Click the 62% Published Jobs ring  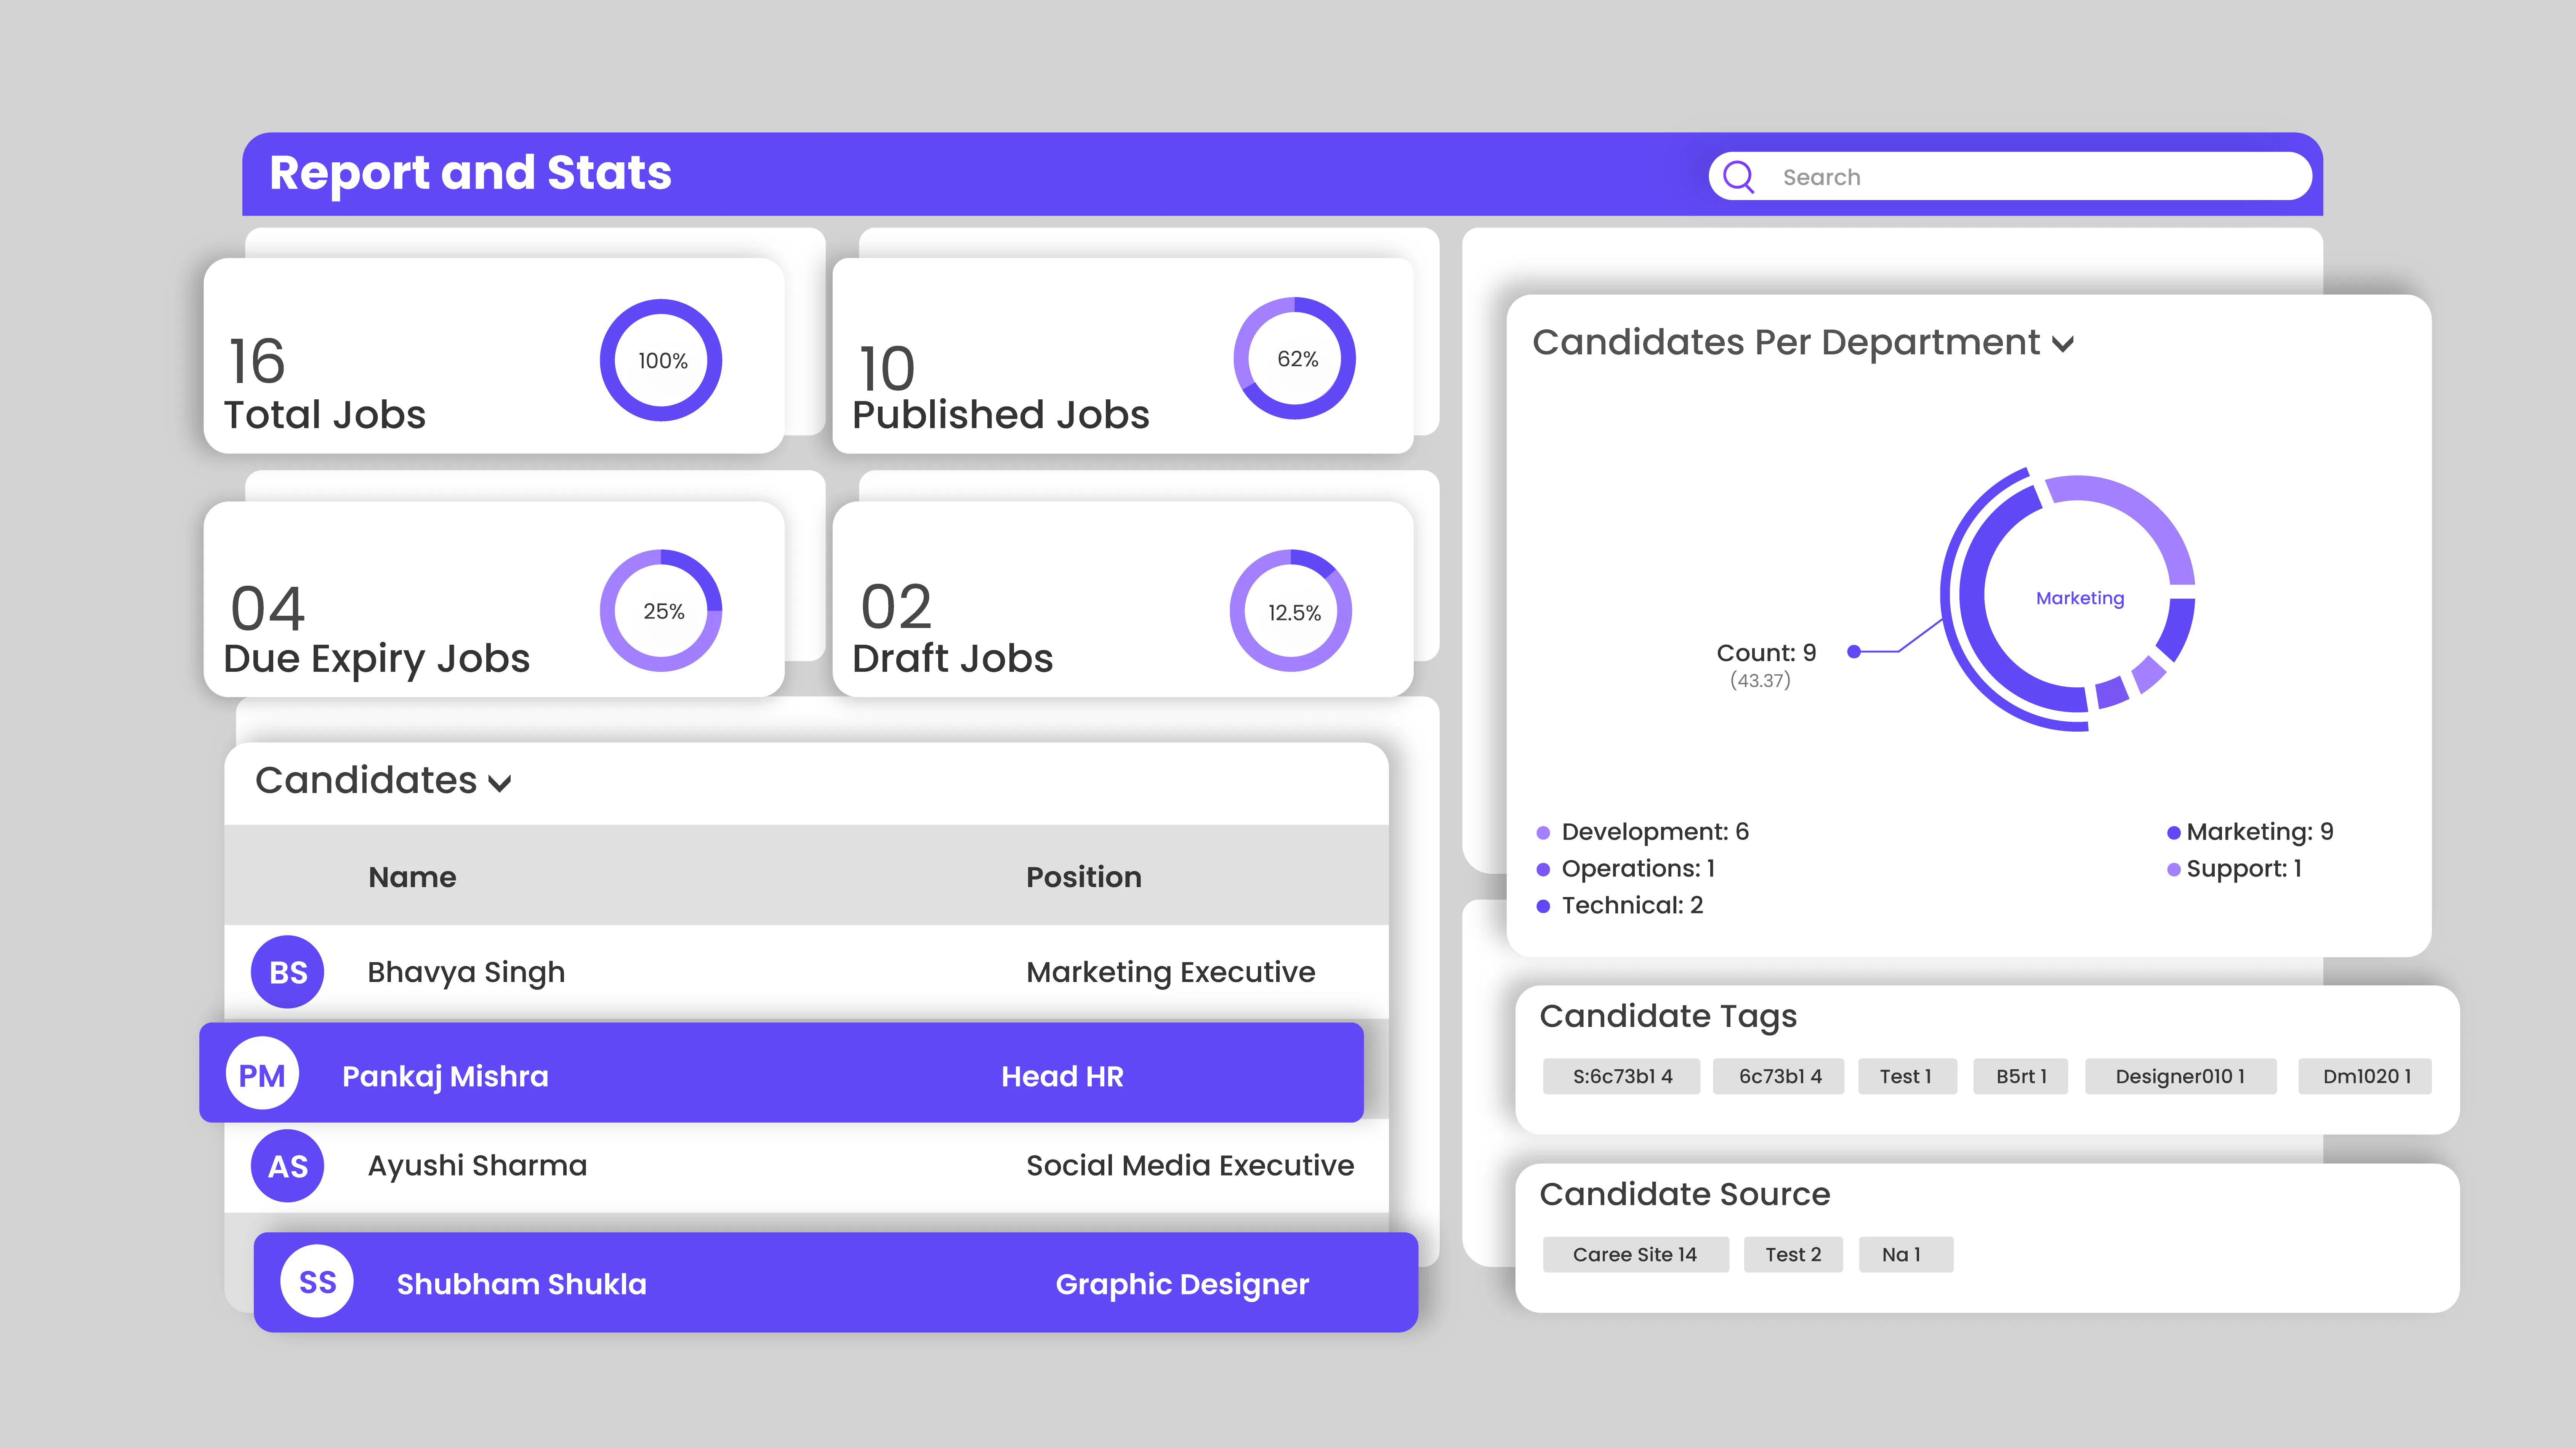tap(1295, 358)
